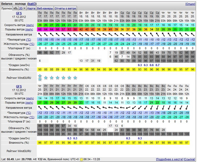Click the Ссылка link at bottom

(189, 159)
